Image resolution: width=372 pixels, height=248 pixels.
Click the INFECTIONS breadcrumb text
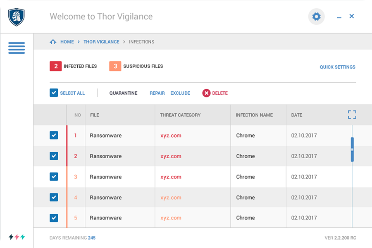[142, 42]
